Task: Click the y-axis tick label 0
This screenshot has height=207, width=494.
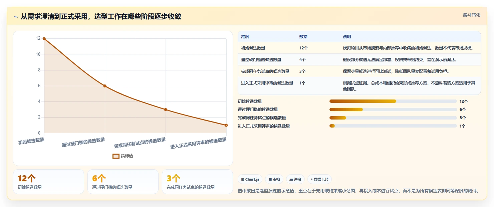Action: tap(39, 133)
